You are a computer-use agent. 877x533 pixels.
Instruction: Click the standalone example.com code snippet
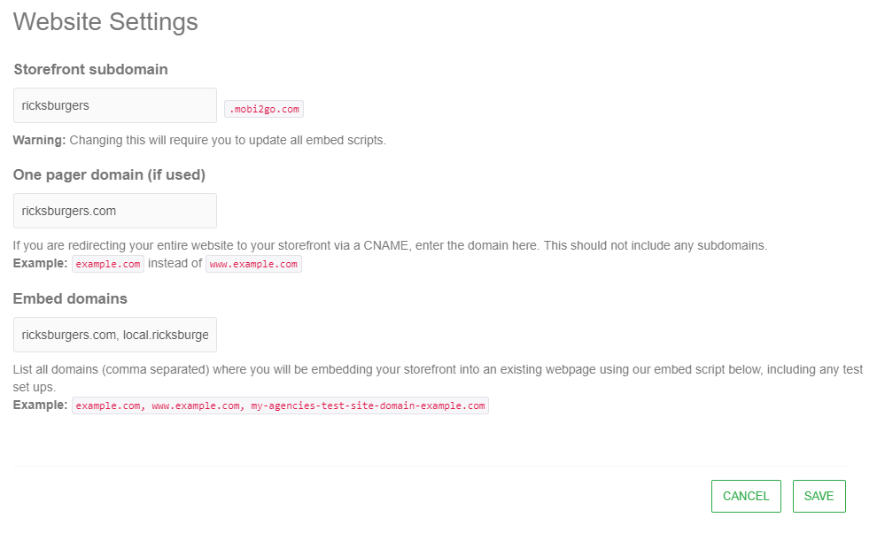(107, 264)
